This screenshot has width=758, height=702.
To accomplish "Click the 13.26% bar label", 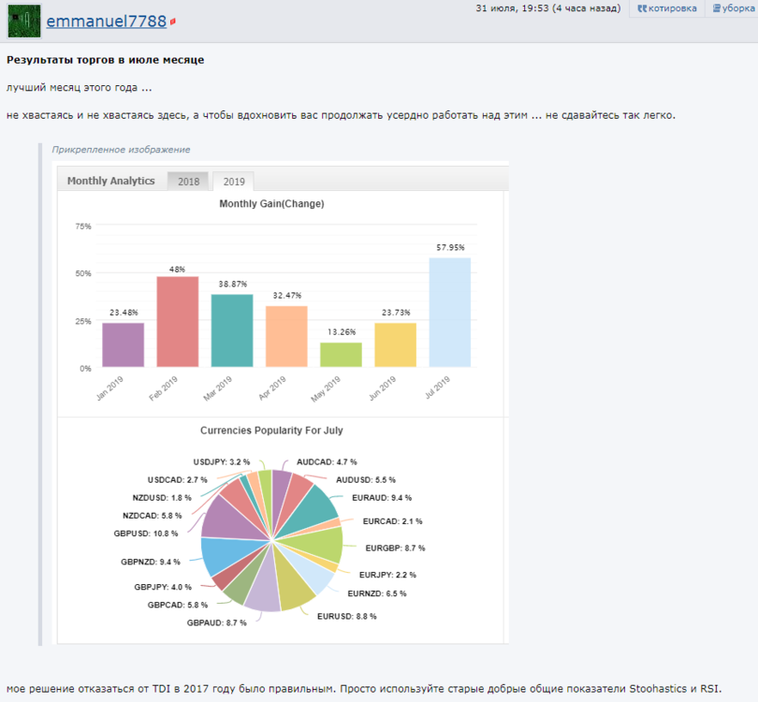I will [x=342, y=332].
